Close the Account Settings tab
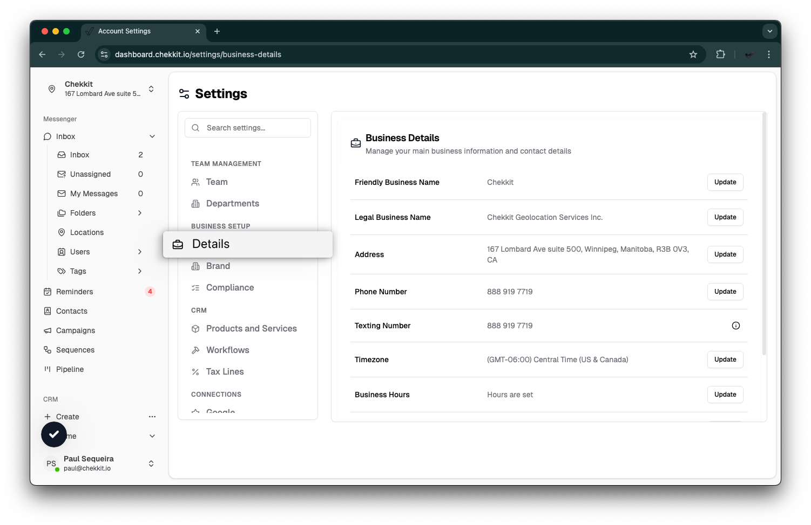Screen dimensions: 811x525 (x=198, y=31)
